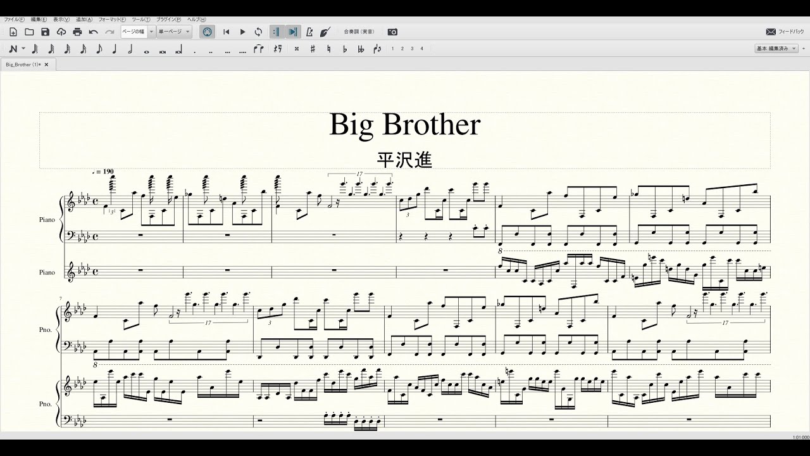Upload the score with the cloud icon
This screenshot has width=810, height=456.
(x=61, y=32)
